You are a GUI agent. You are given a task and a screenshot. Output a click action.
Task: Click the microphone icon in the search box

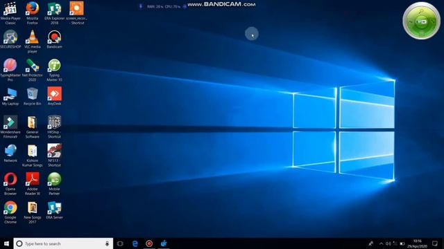pos(107,243)
